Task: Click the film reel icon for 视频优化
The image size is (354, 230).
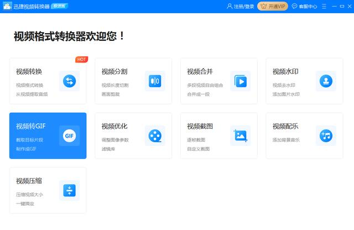Action: (x=154, y=135)
